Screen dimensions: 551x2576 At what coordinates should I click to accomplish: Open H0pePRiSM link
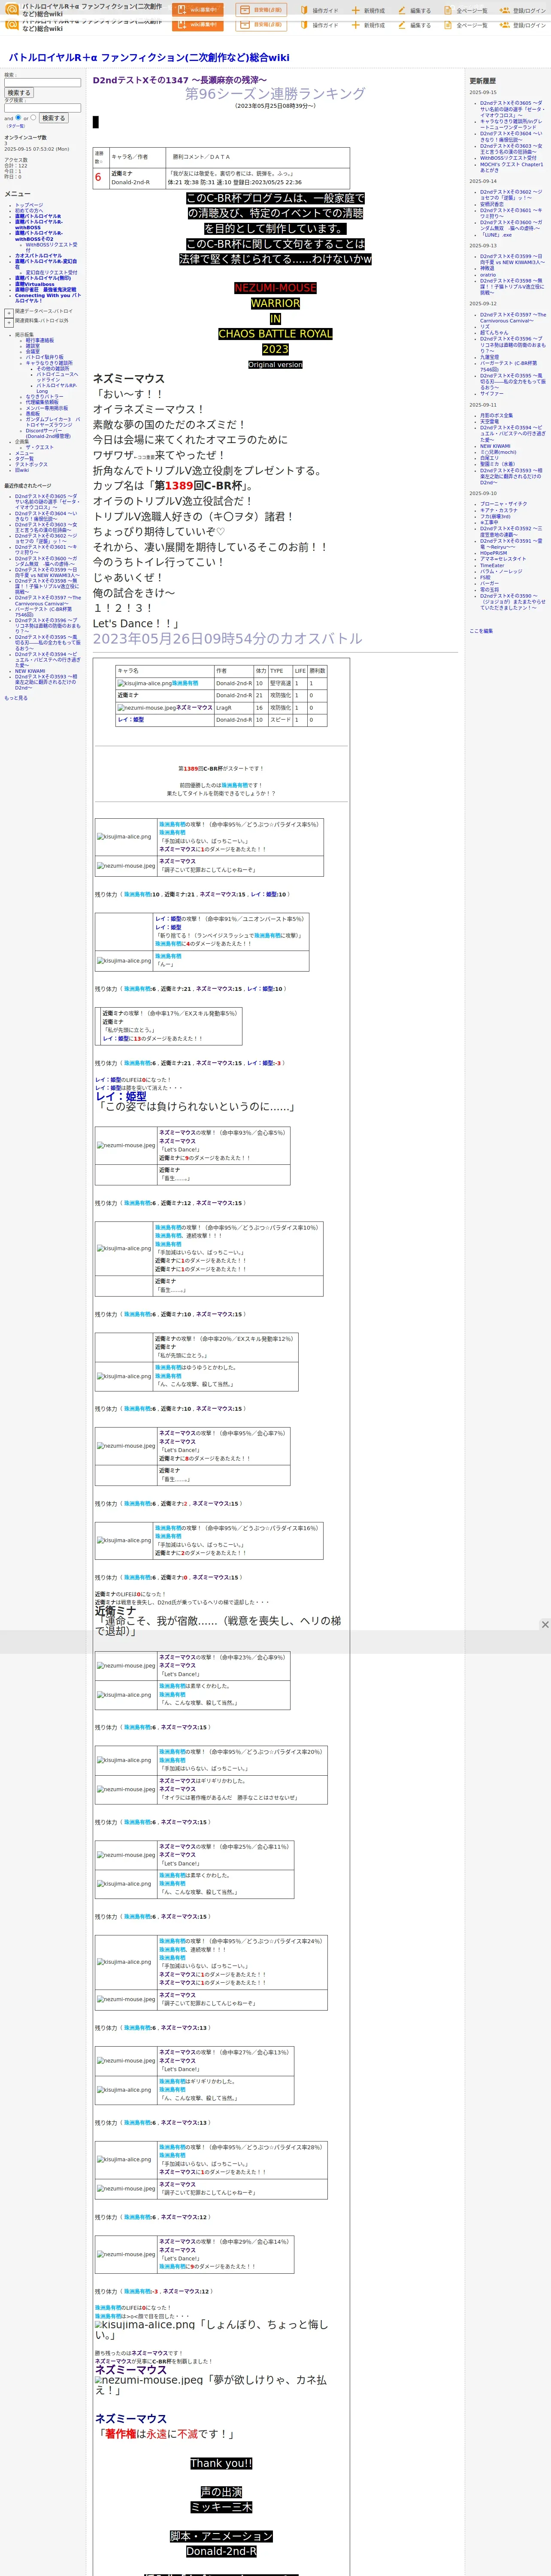tap(493, 553)
